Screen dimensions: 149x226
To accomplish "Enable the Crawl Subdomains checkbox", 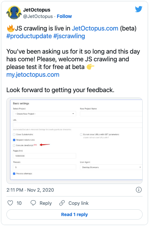I will click(14, 135).
